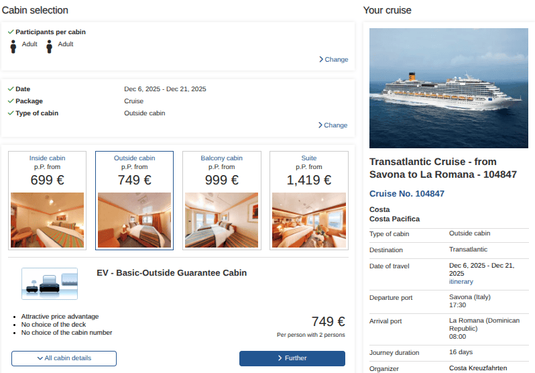
Task: Expand All cabin details
Action: (64, 358)
